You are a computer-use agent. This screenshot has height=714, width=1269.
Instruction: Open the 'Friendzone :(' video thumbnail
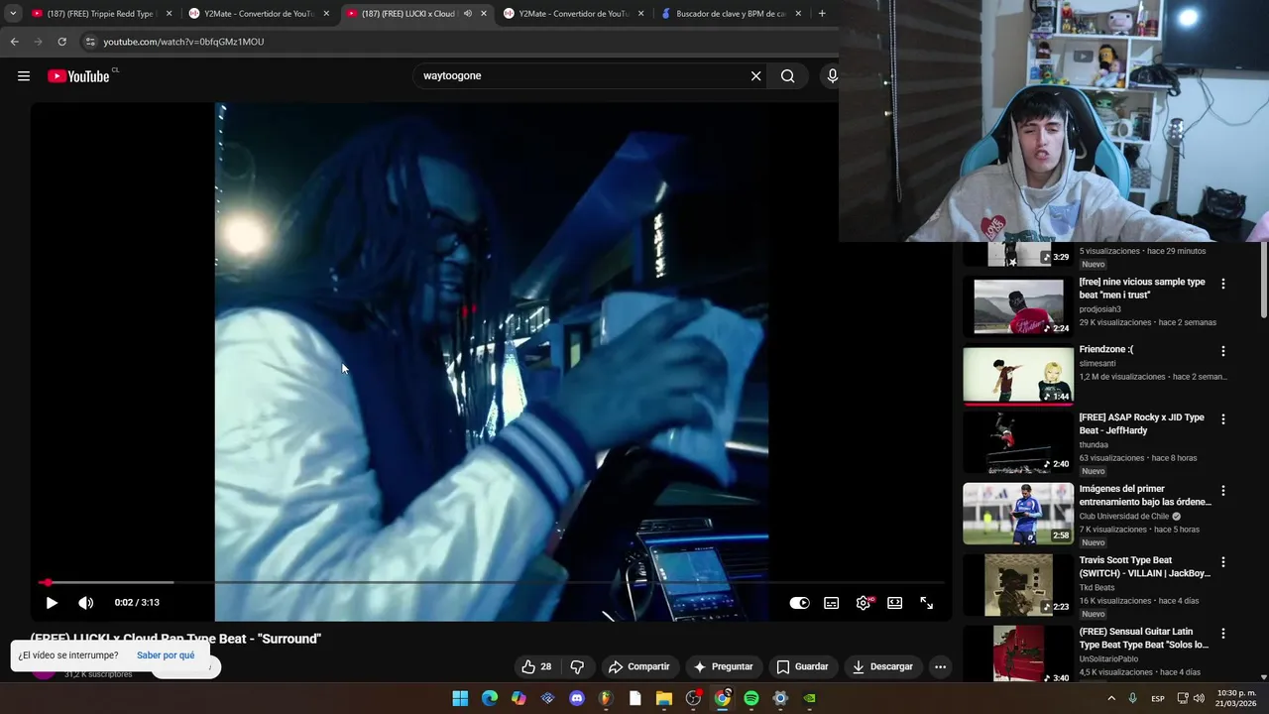1018,375
